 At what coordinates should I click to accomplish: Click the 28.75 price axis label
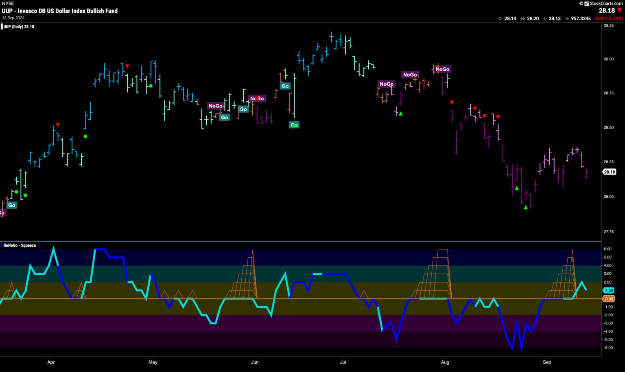(x=609, y=94)
